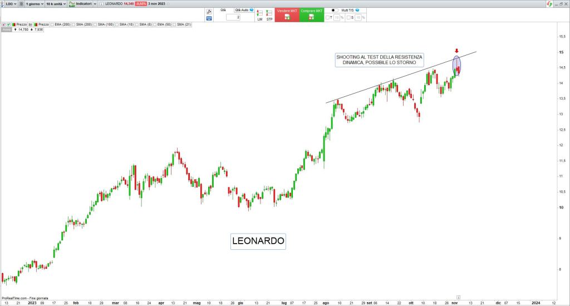Click the red-green sync arrows icon
The image size is (570, 306).
pos(549,4)
